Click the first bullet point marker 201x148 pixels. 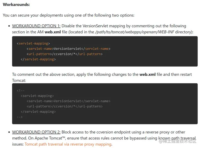(x=9, y=26)
